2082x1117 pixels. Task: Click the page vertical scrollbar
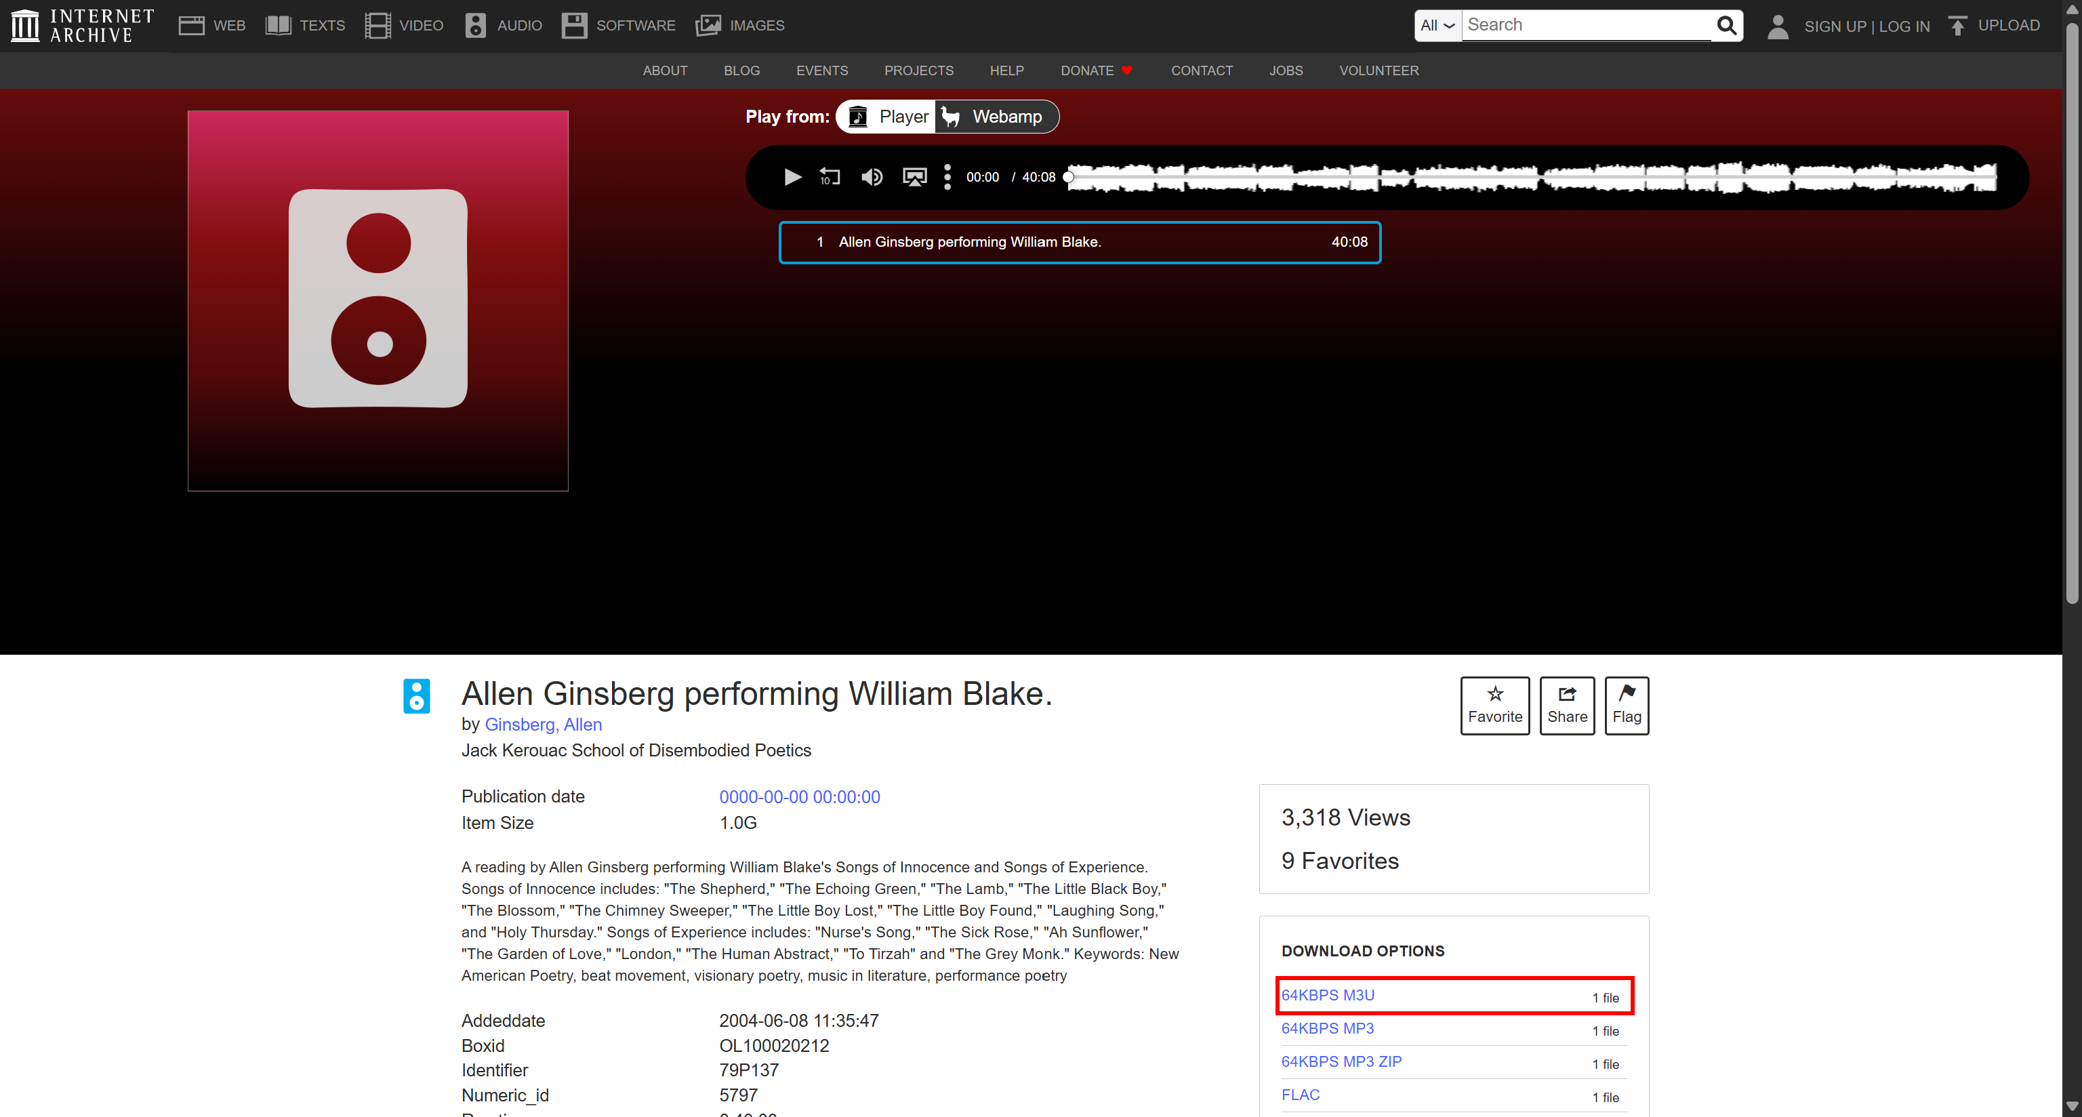[x=2071, y=315]
